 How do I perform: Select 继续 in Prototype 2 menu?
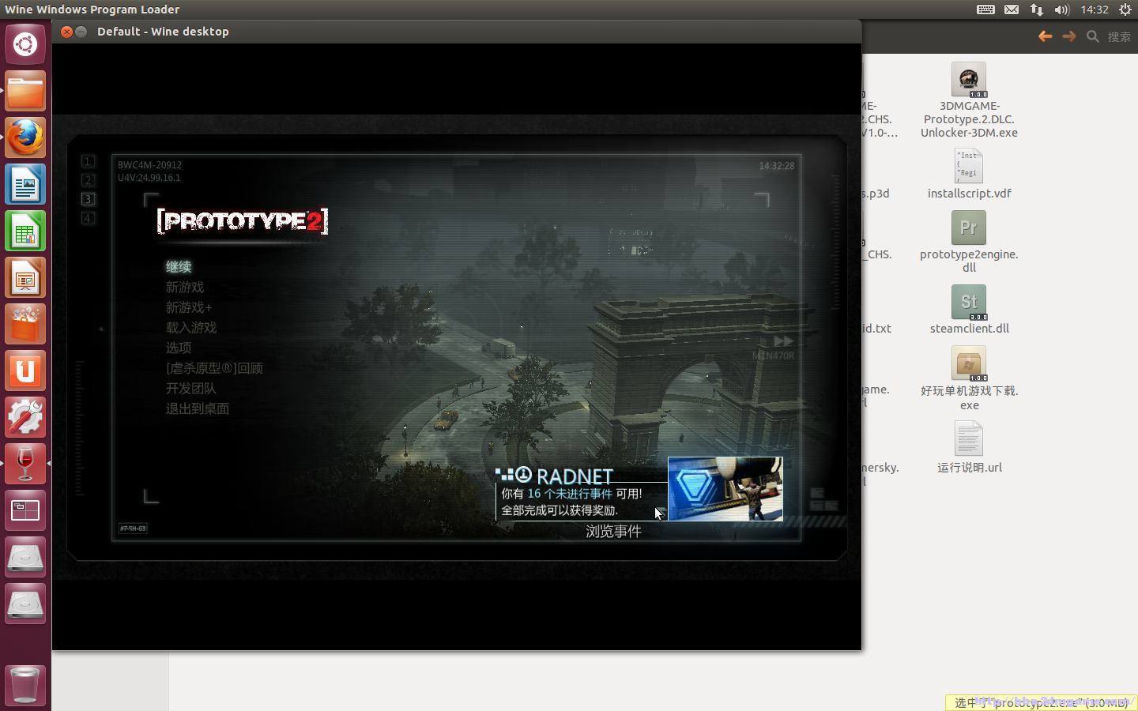(x=179, y=267)
